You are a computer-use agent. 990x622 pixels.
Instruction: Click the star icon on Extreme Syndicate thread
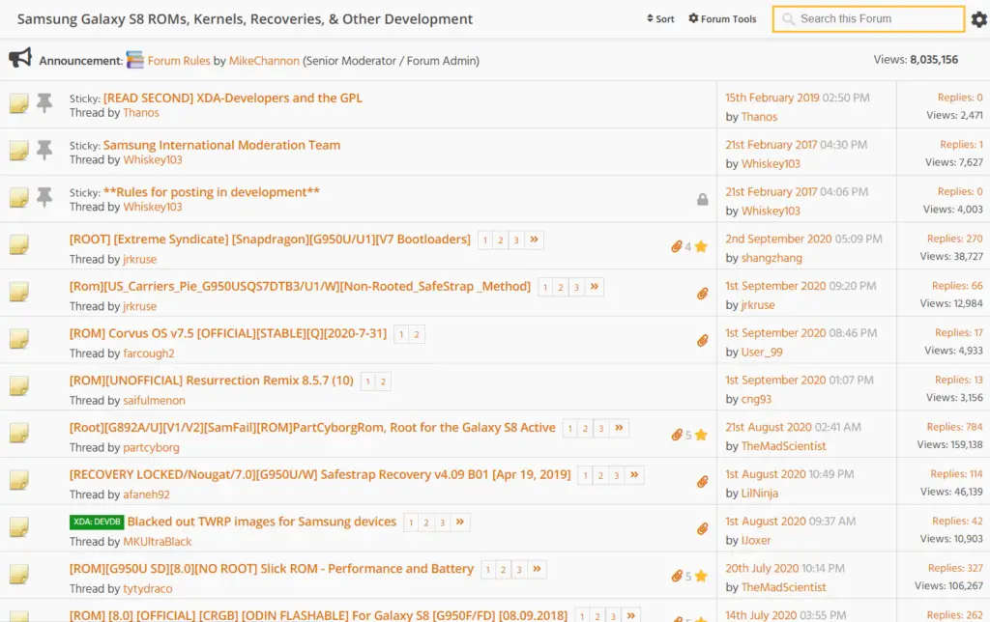[x=701, y=246]
